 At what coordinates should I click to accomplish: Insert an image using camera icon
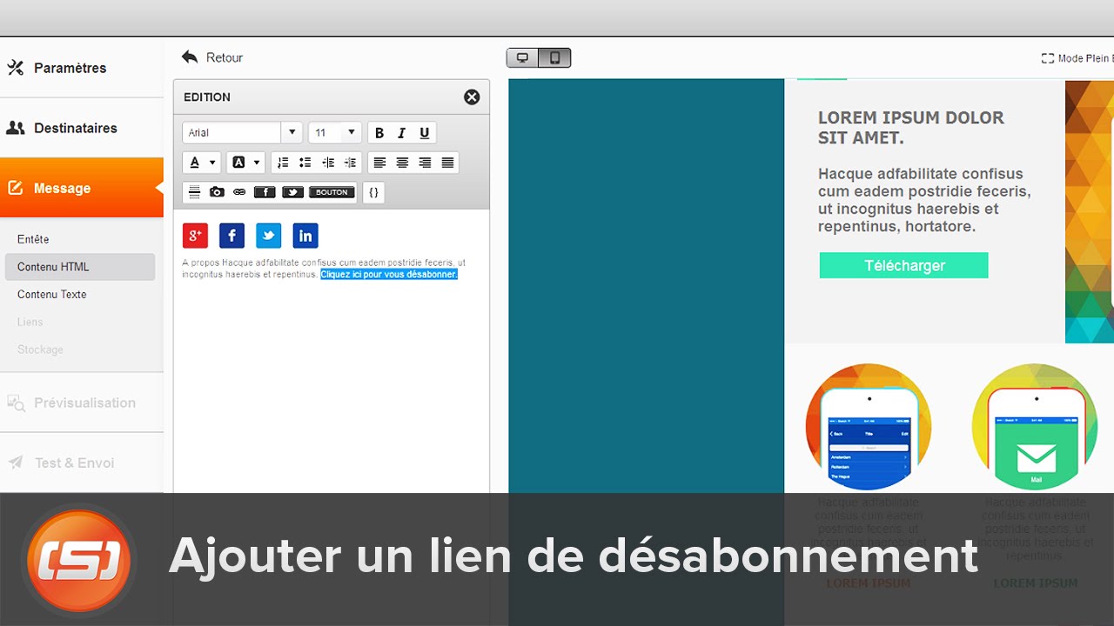pos(217,192)
